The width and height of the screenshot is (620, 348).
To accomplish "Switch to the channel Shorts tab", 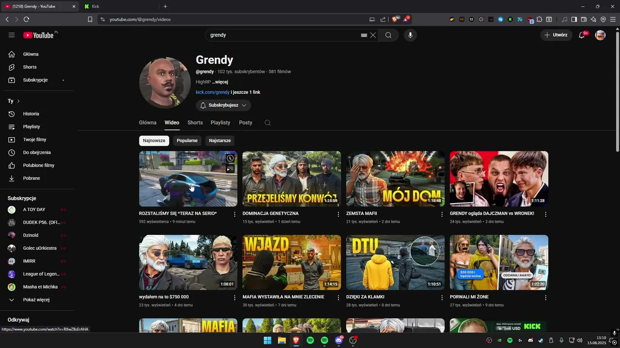I will pos(195,123).
